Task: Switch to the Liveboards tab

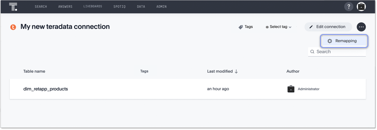Action: point(93,6)
